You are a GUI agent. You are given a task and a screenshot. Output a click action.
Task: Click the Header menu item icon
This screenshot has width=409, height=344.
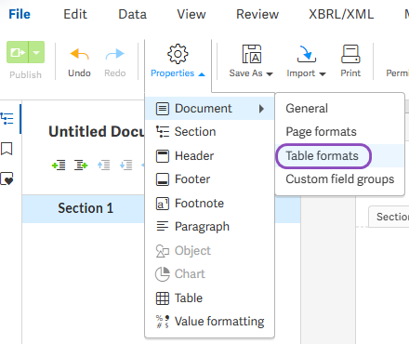pyautogui.click(x=163, y=156)
